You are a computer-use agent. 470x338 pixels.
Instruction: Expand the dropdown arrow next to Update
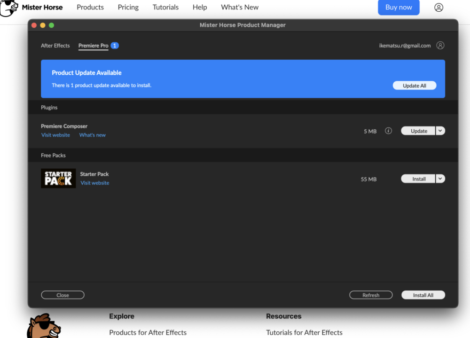[x=440, y=131]
